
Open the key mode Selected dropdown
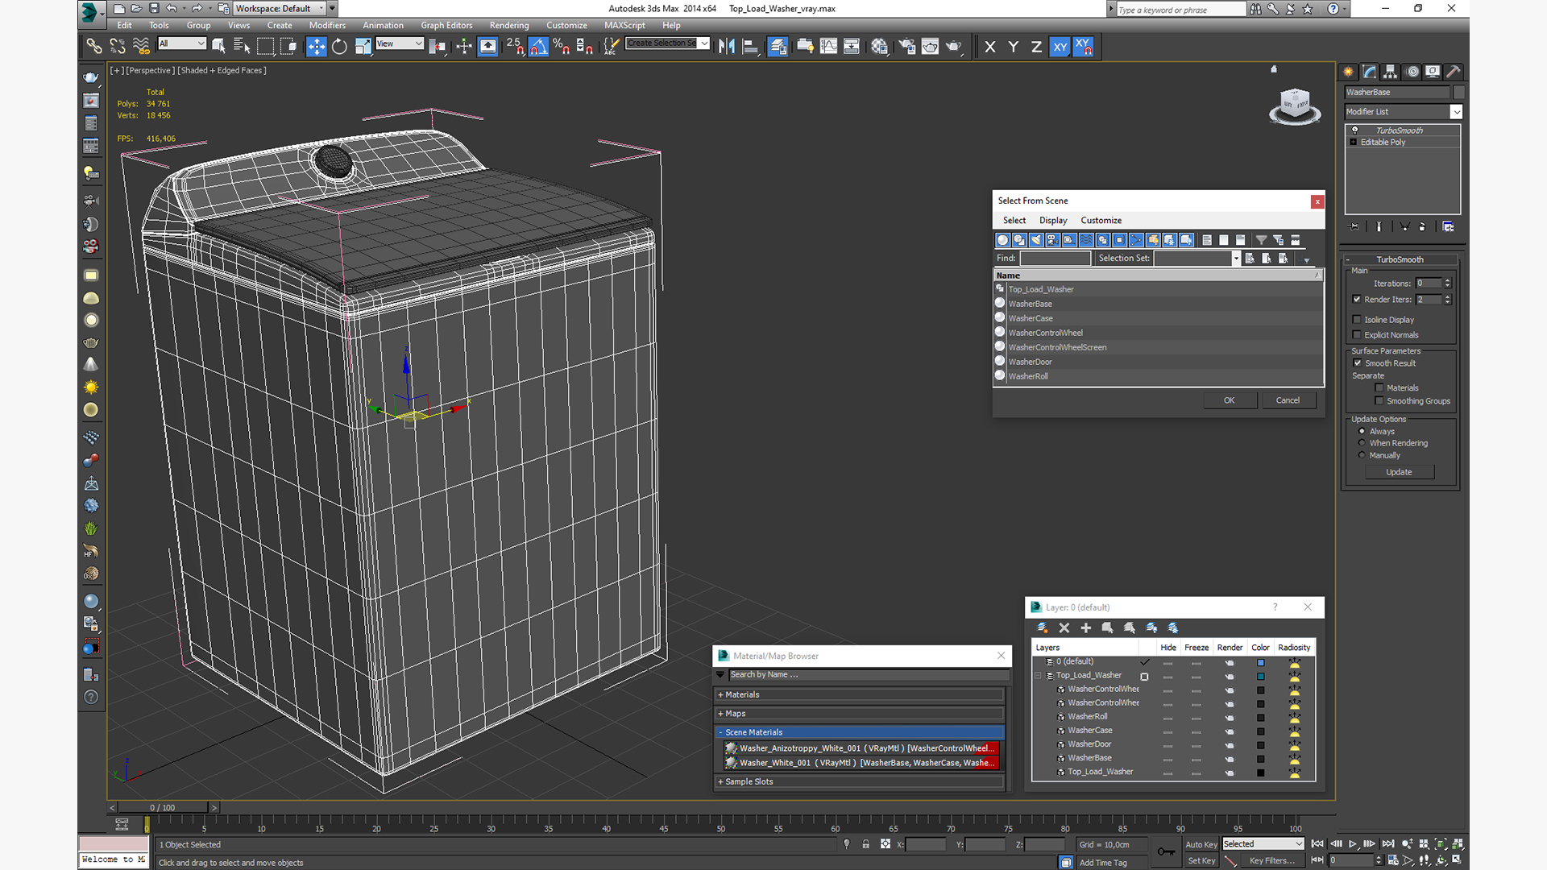point(1263,844)
